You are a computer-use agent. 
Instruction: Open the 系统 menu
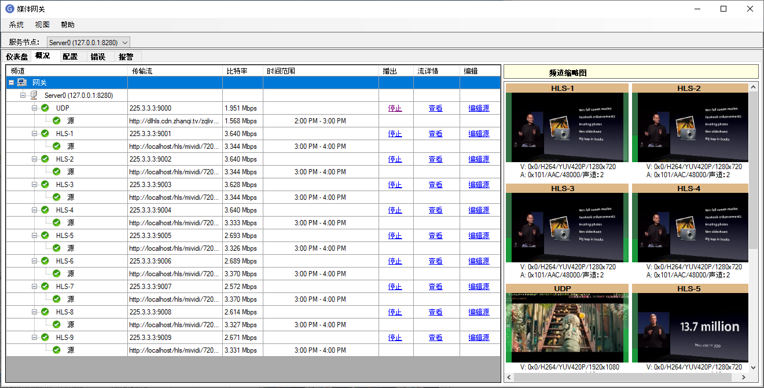click(x=16, y=25)
